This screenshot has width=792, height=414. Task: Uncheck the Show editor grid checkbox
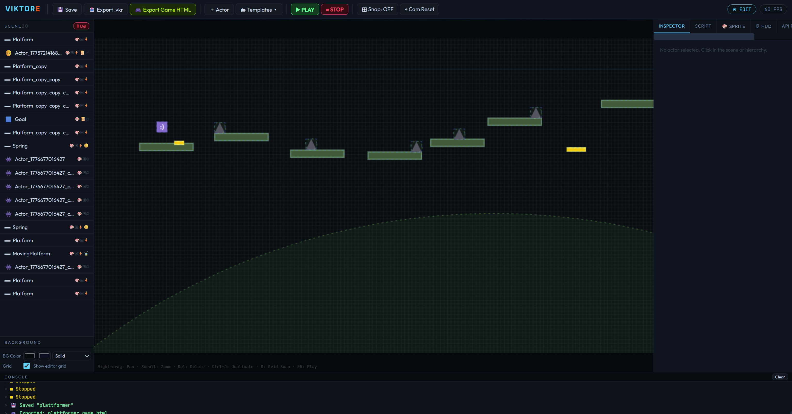[x=27, y=366]
